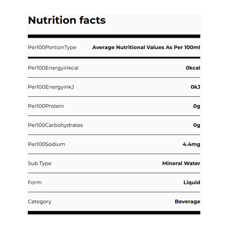This screenshot has width=229, height=229.
Task: Click the Nutrition facts heading
Action: [67, 20]
